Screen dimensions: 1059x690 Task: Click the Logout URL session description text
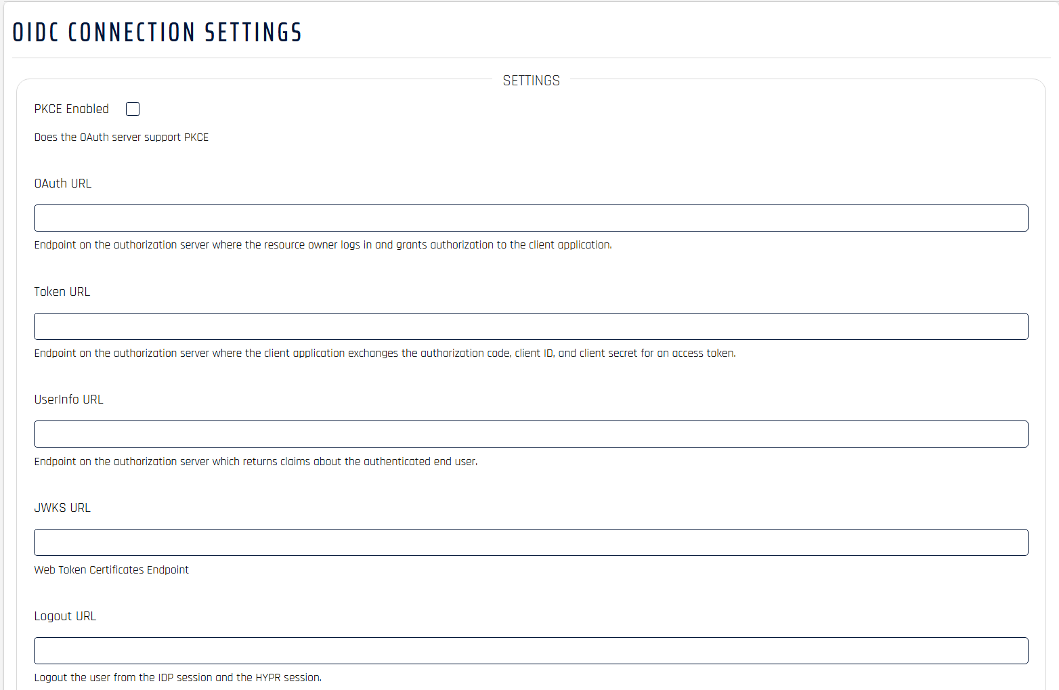(177, 678)
